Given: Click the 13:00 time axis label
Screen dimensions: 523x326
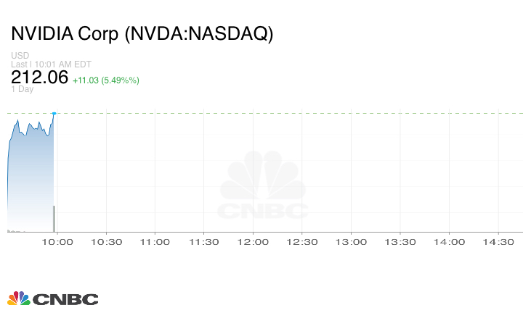Looking at the screenshot, I should 351,242.
